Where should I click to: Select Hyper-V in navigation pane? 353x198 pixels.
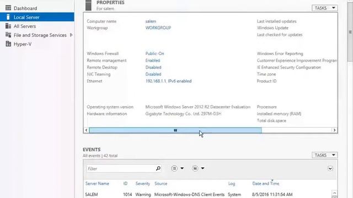click(x=23, y=44)
